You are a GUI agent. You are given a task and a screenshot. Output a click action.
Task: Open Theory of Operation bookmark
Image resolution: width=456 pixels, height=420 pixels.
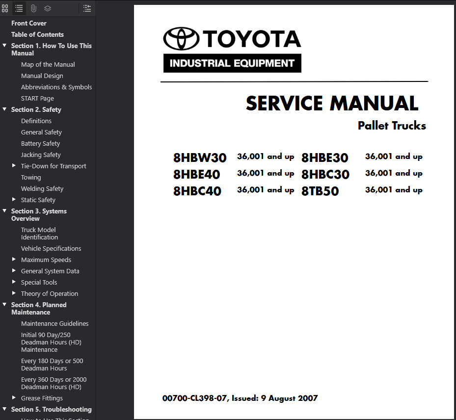point(50,294)
